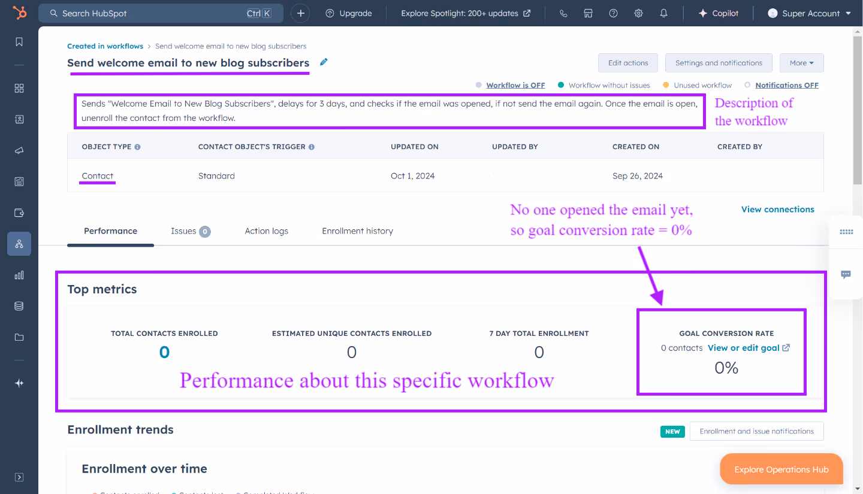
Task: Open the Enrollment history tab
Action: pos(357,231)
